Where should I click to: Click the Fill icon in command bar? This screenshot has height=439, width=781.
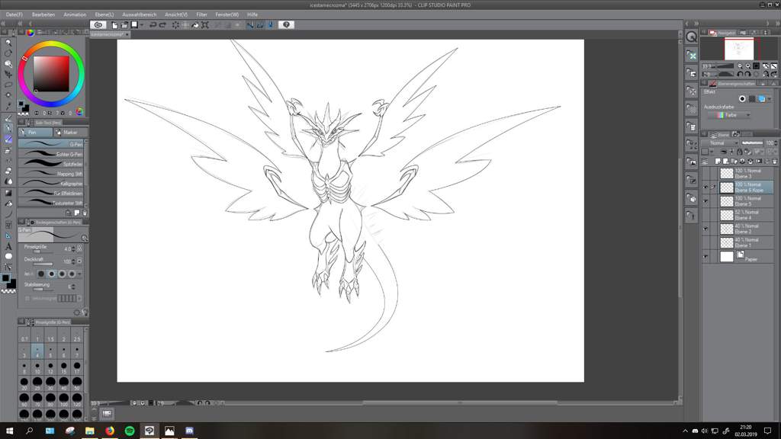click(x=195, y=25)
